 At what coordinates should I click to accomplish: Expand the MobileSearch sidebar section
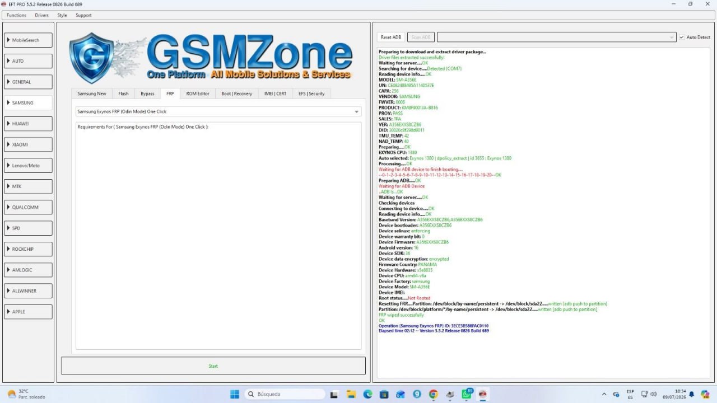(x=29, y=40)
